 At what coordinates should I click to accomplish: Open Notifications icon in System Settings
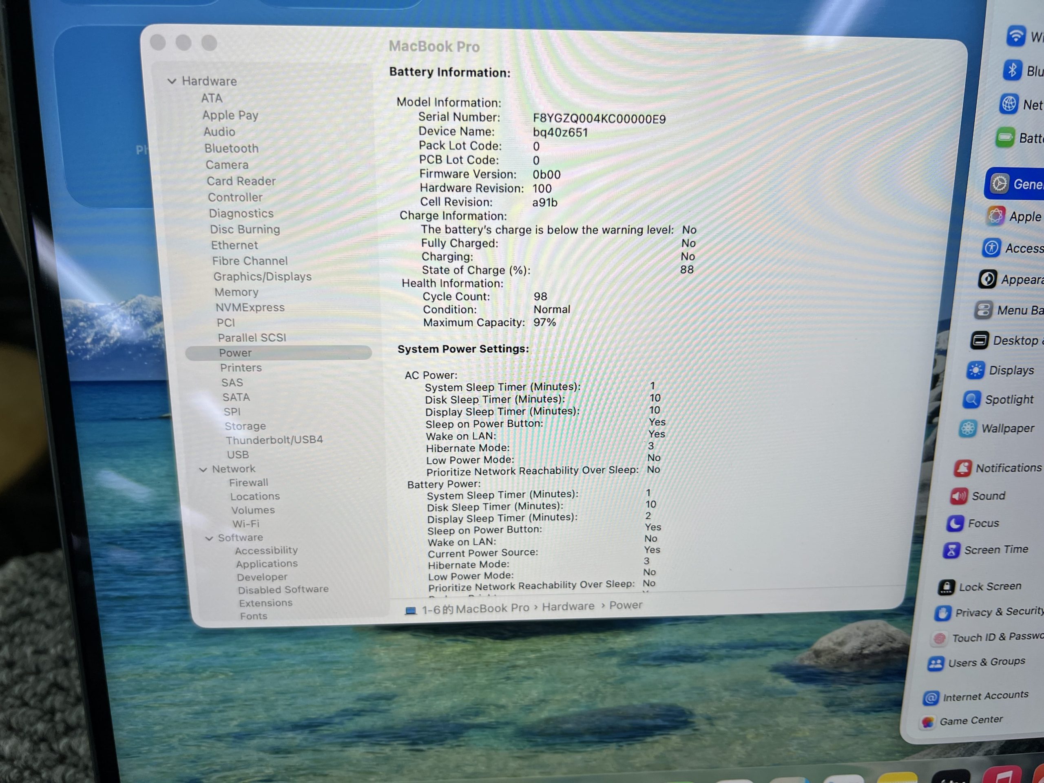click(963, 468)
